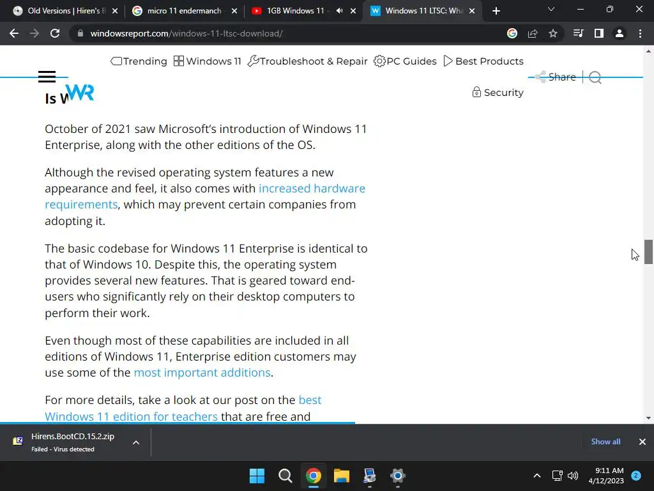Viewport: 654px width, 491px height.
Task: Open the Trending section
Action: 139,61
